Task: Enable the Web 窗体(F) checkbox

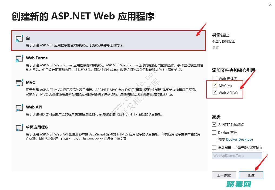Action: click(x=215, y=78)
